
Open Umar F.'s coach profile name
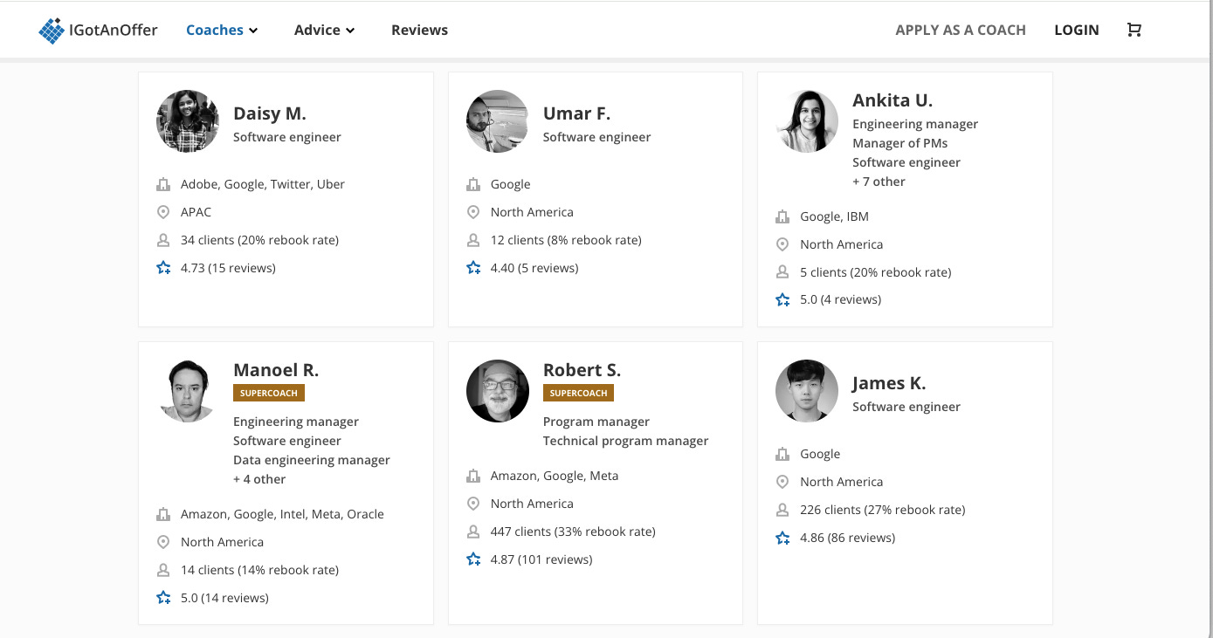click(x=576, y=113)
